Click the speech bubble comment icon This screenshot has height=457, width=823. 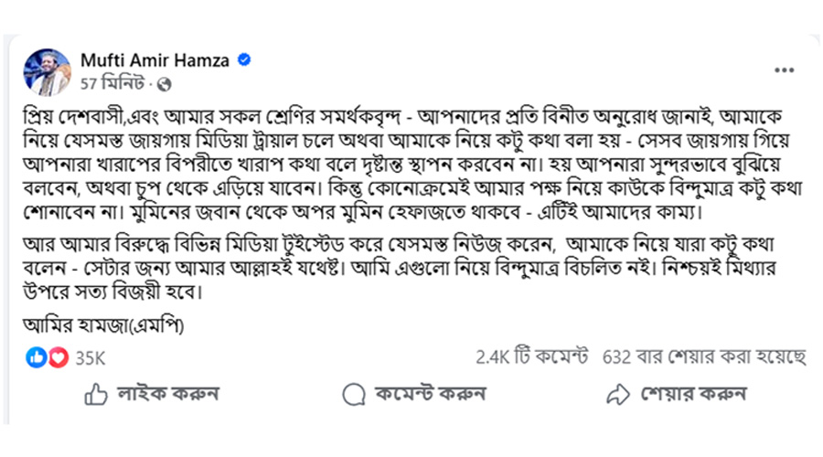(x=353, y=395)
